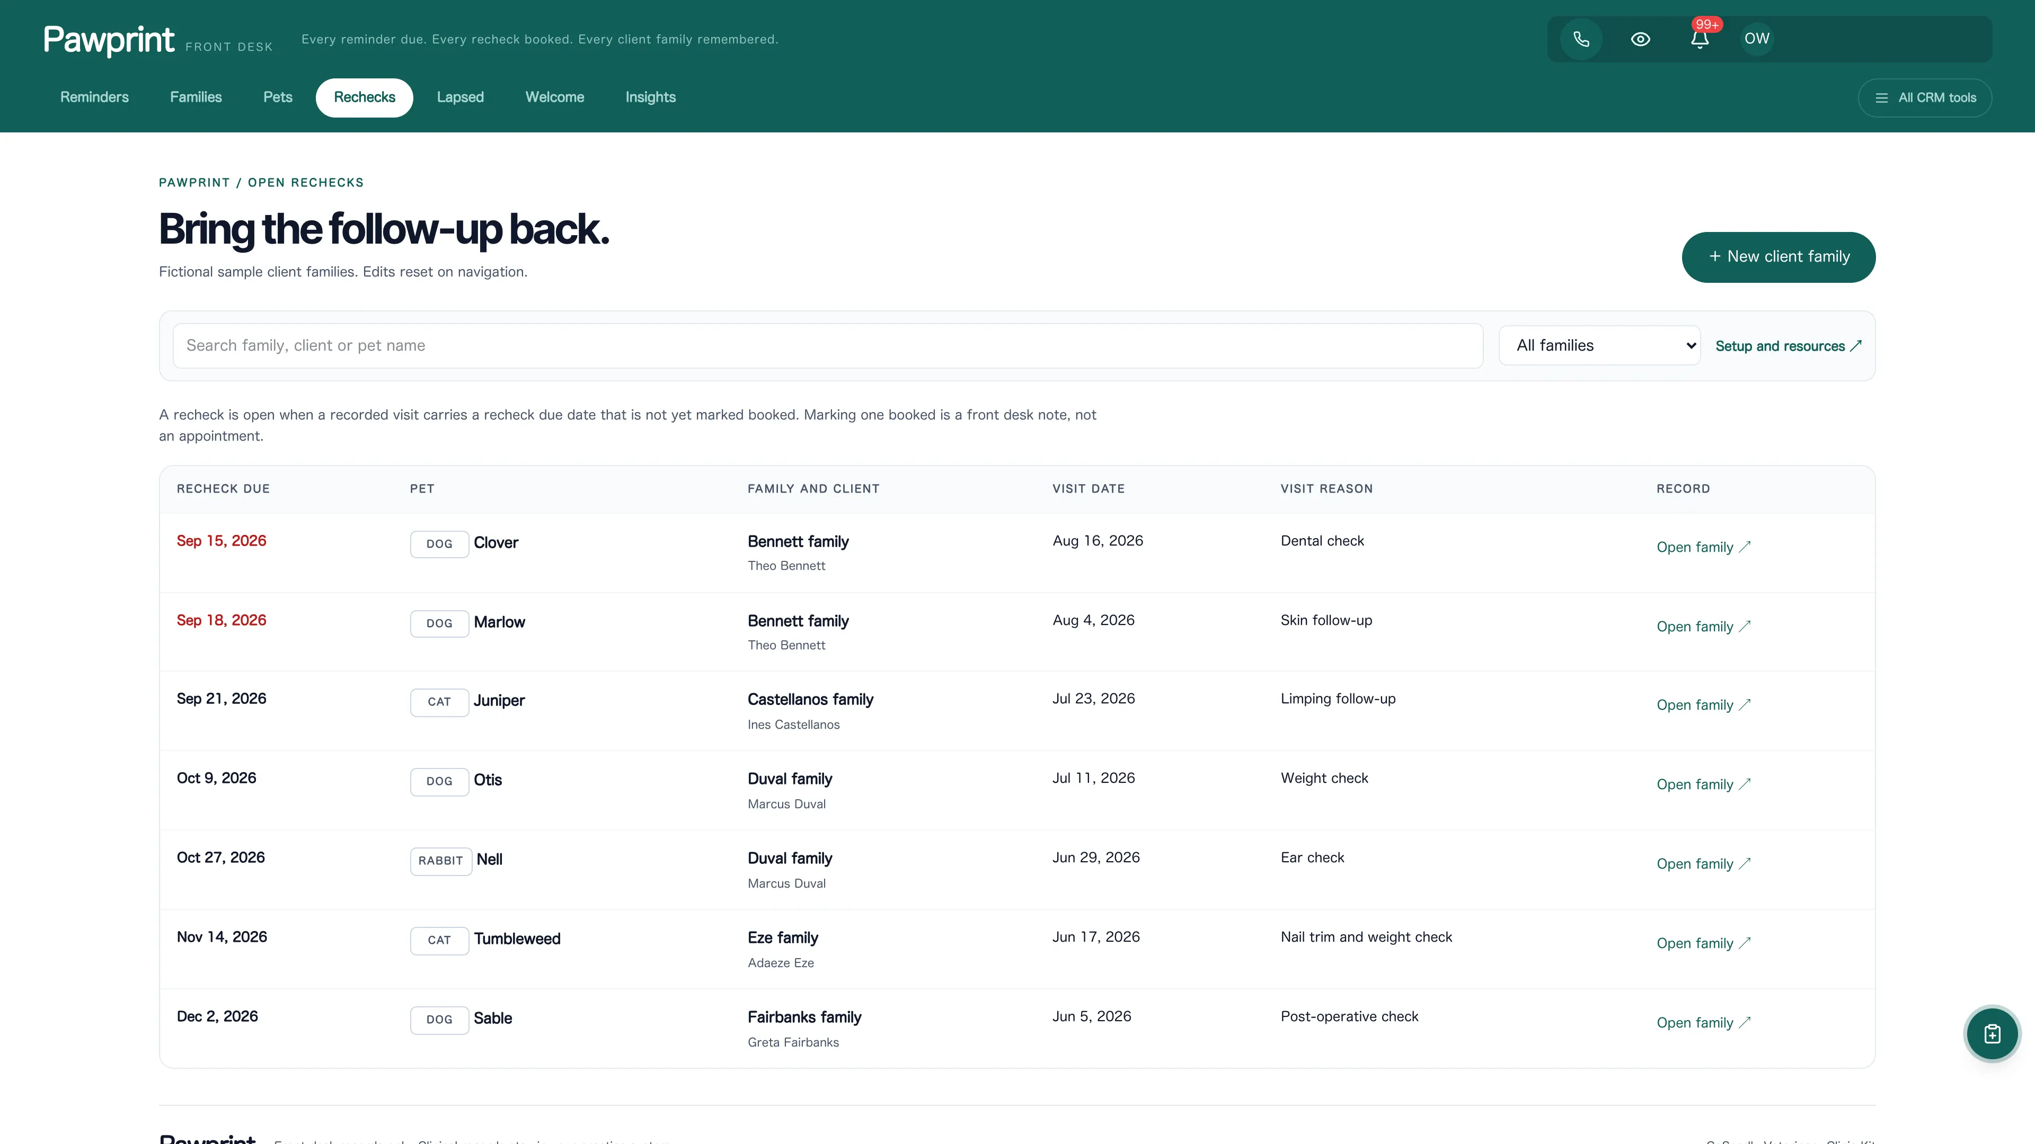
Task: Open the Insights tab
Action: point(650,97)
